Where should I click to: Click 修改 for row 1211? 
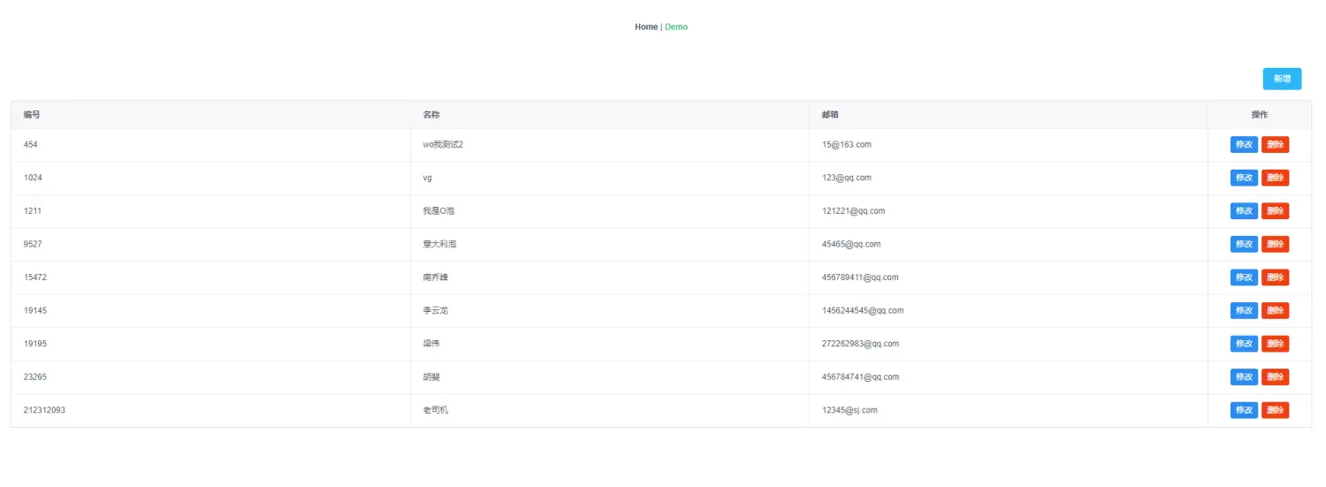1244,211
